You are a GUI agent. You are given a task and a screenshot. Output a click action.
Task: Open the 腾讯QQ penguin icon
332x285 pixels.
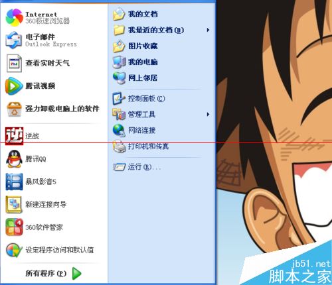[14, 159]
